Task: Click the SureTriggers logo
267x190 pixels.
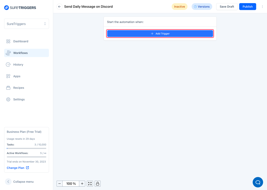Action: coord(20,8)
